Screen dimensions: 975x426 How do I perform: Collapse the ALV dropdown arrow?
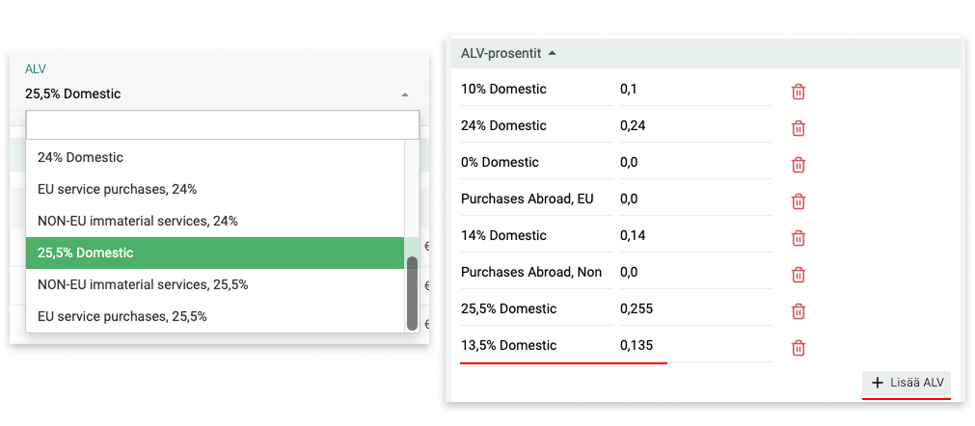tap(405, 94)
